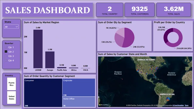
Task: Click the Europe bar in sales chart
Action: [x=50, y=60]
